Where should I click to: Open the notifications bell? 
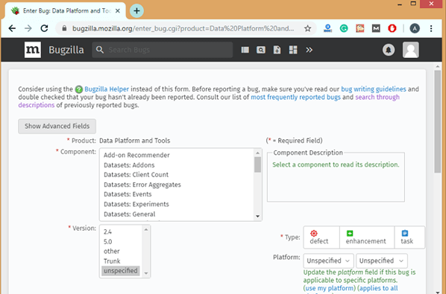coord(389,50)
